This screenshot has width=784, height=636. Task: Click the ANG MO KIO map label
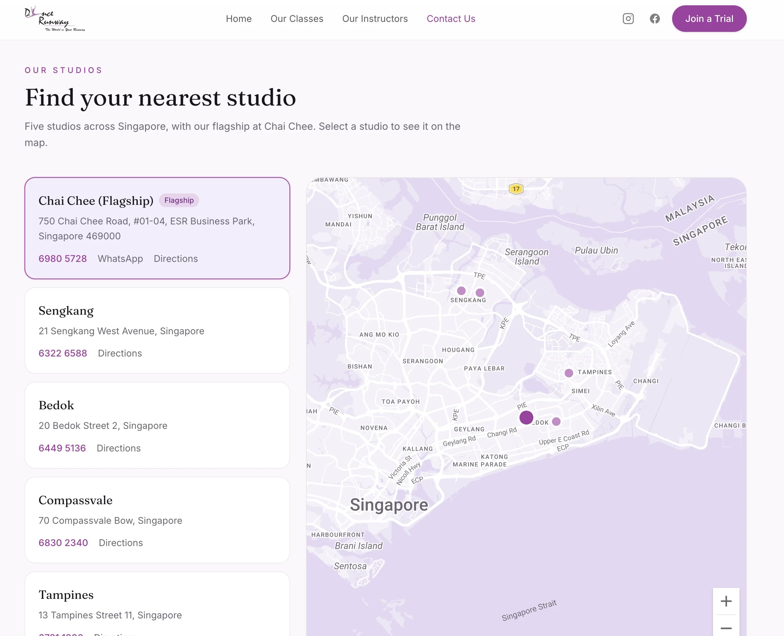pos(379,335)
